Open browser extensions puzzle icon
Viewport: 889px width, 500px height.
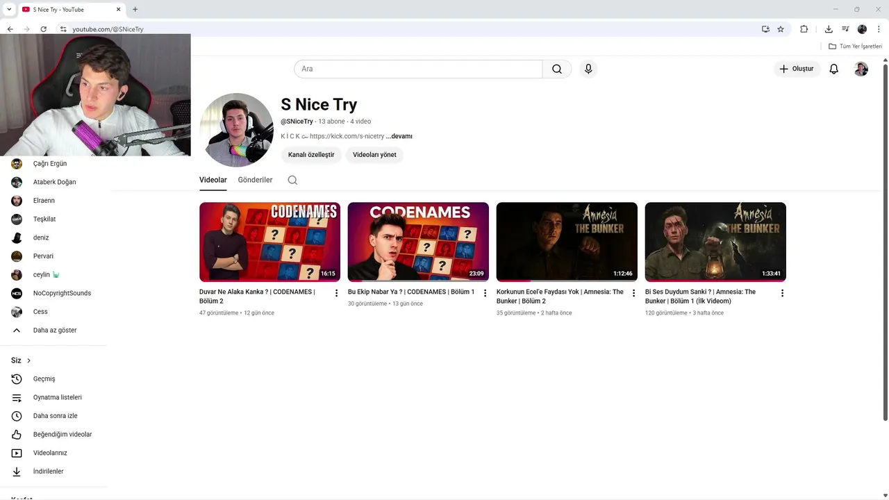click(804, 29)
